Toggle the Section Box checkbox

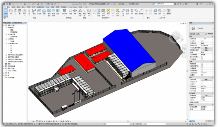pyautogui.click(x=202, y=75)
